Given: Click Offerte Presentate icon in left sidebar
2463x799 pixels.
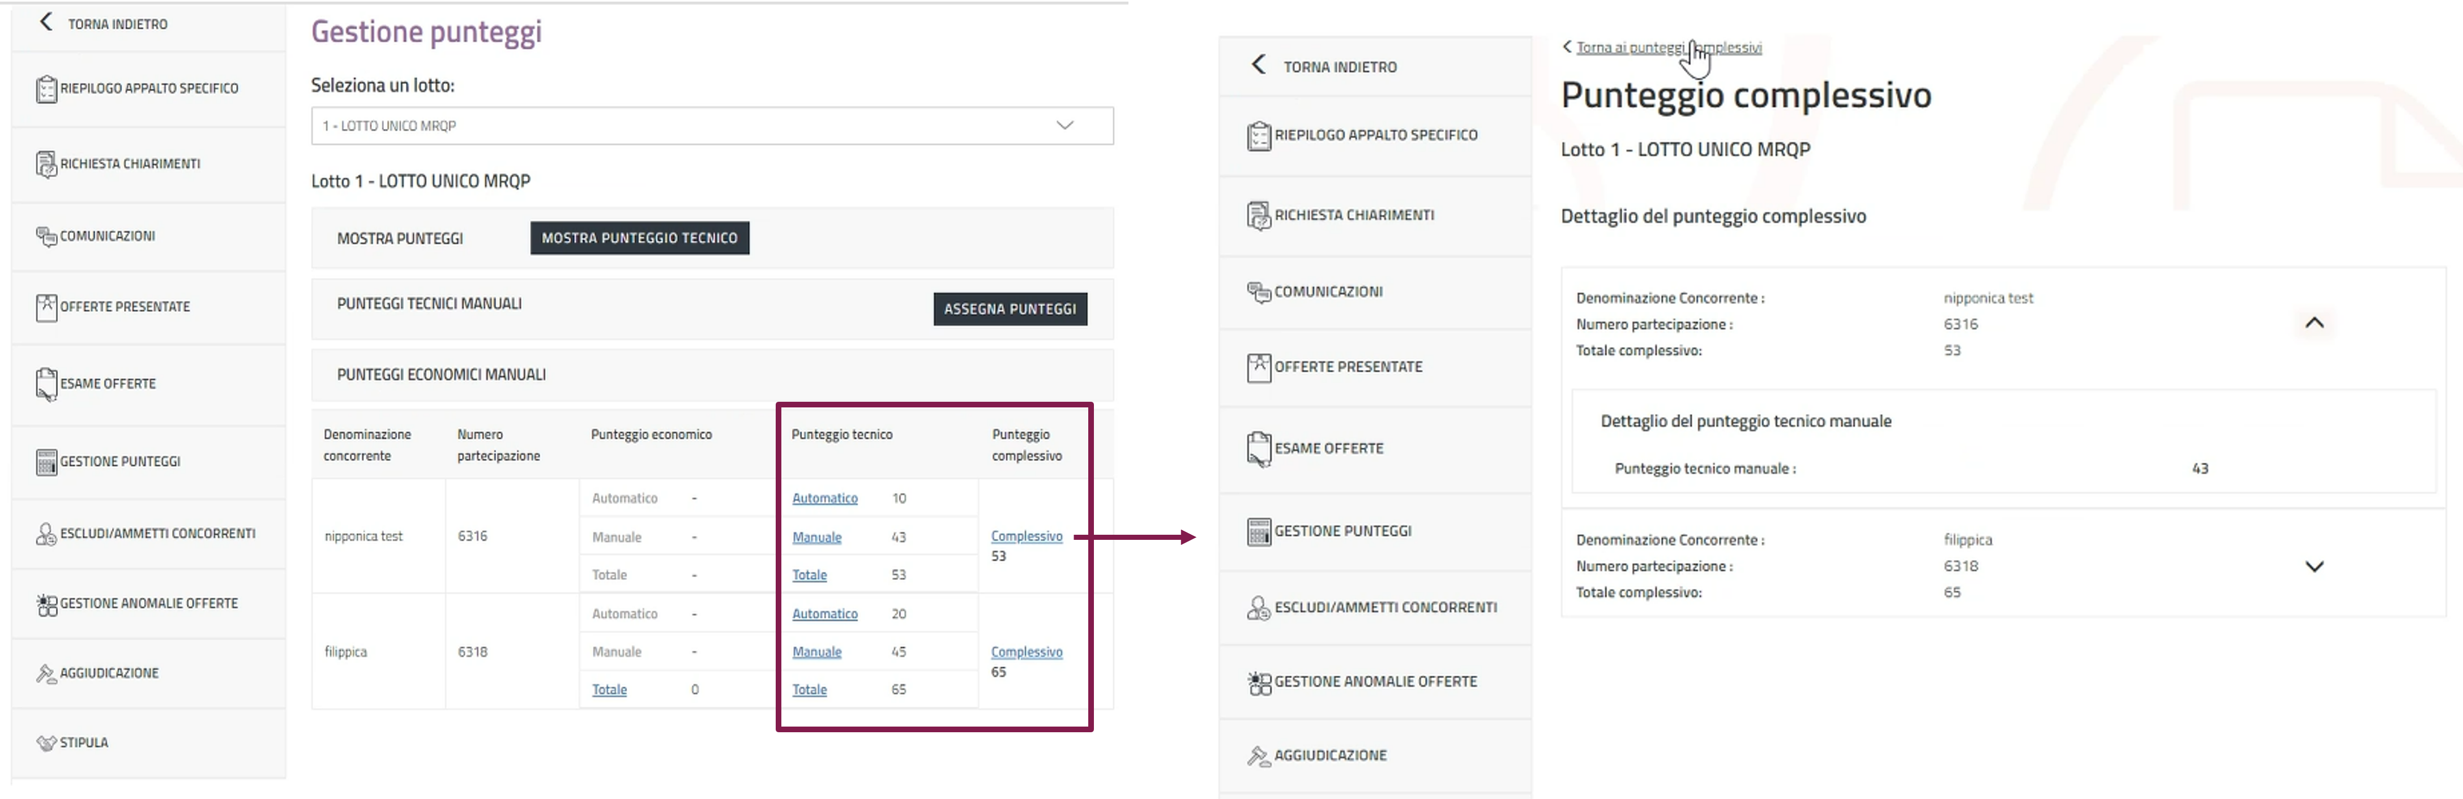Looking at the screenshot, I should [x=46, y=307].
